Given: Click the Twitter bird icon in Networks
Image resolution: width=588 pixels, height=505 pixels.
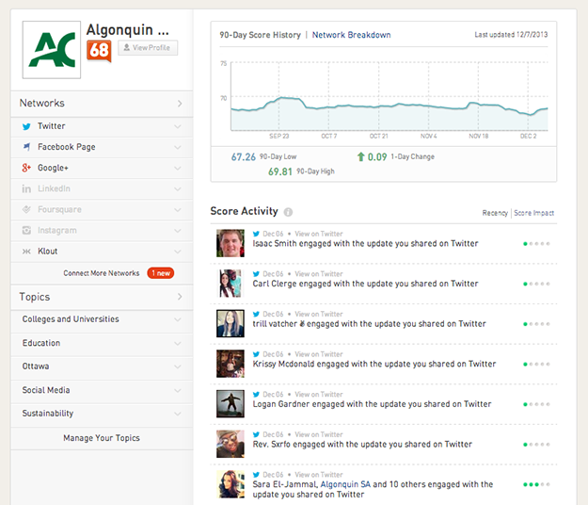Looking at the screenshot, I should [x=26, y=126].
